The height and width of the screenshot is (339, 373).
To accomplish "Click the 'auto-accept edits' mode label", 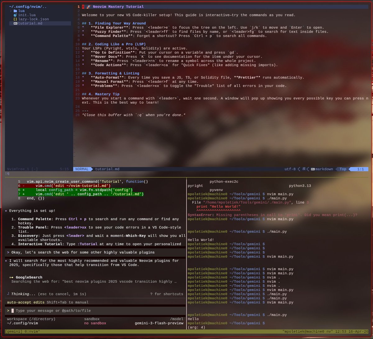I will coord(26,302).
